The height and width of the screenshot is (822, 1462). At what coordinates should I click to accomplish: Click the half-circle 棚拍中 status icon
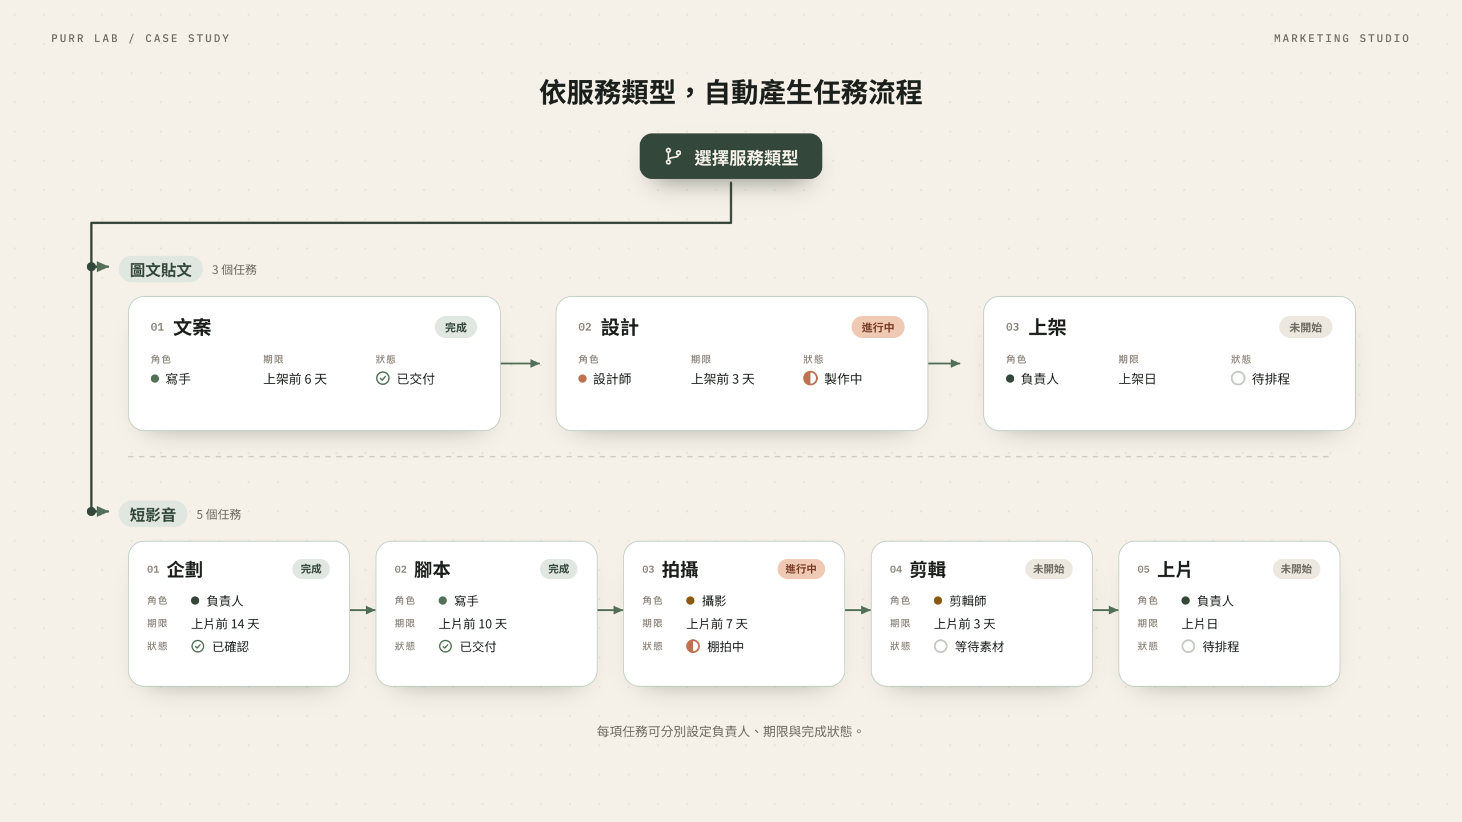coord(693,646)
